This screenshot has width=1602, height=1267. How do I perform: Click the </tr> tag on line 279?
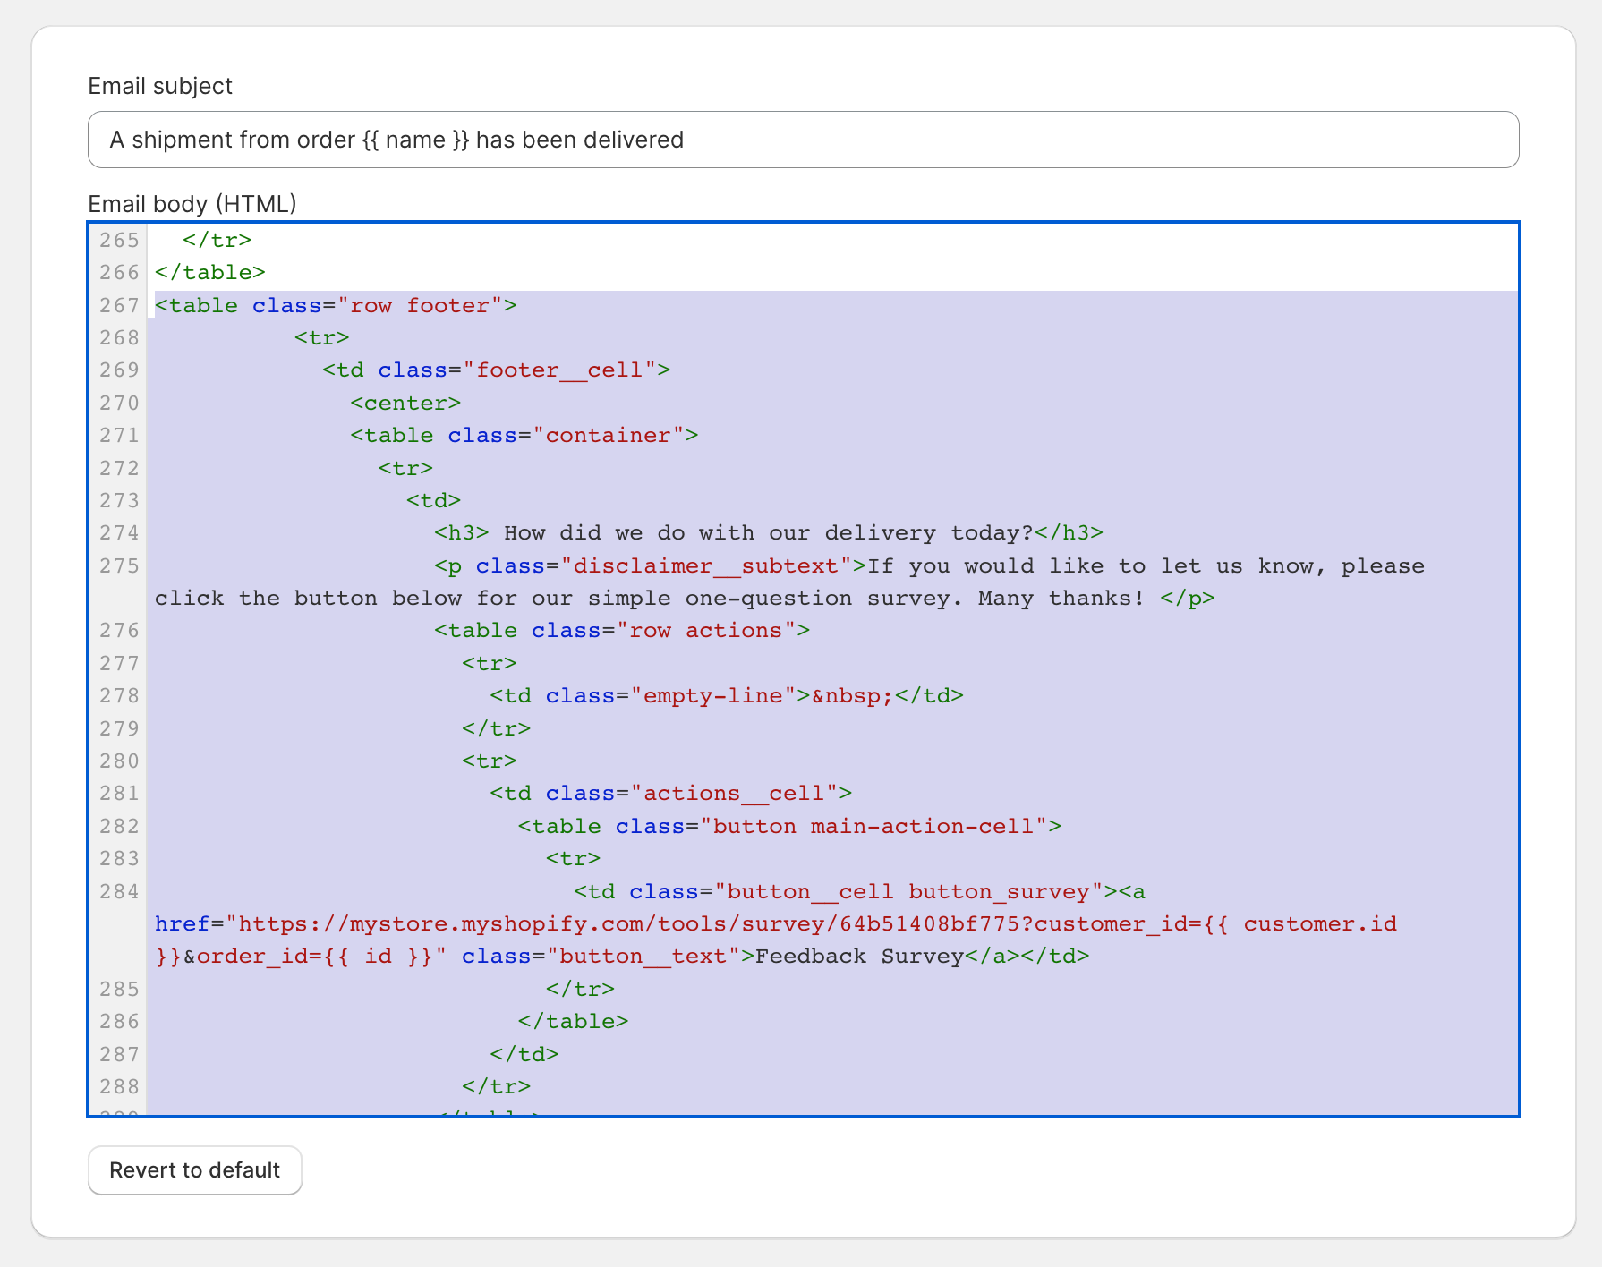[496, 728]
